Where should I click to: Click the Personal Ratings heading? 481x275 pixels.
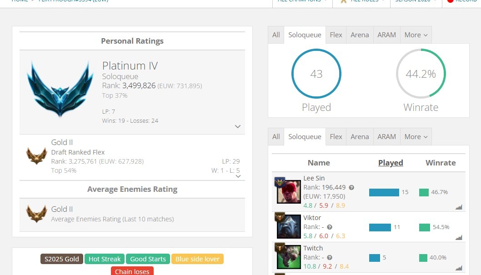(x=132, y=41)
